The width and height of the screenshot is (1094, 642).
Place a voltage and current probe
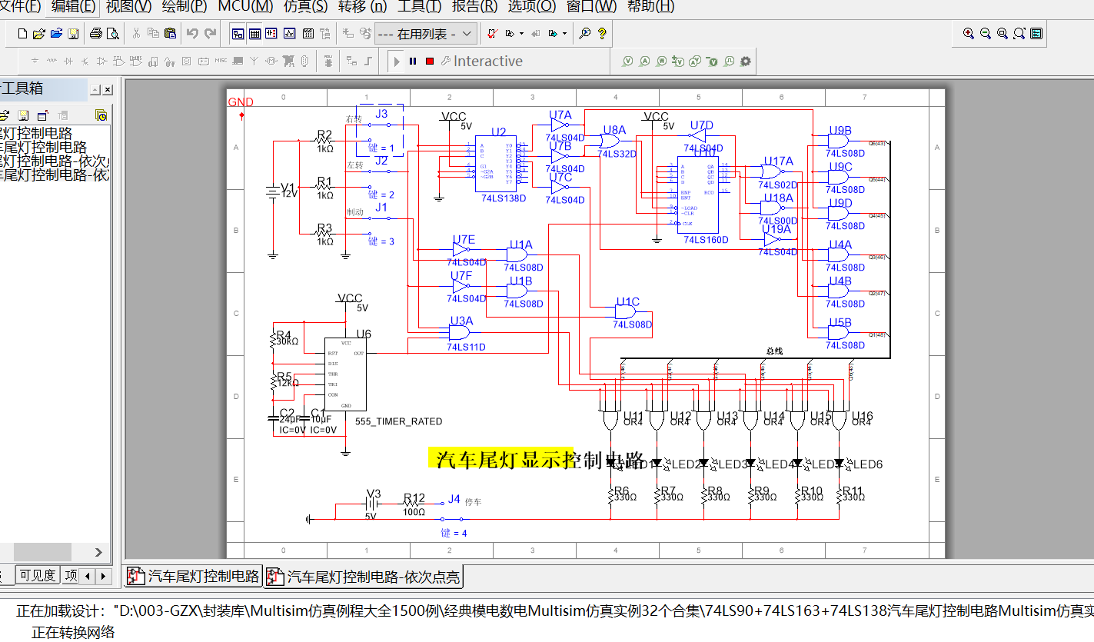pyautogui.click(x=695, y=62)
